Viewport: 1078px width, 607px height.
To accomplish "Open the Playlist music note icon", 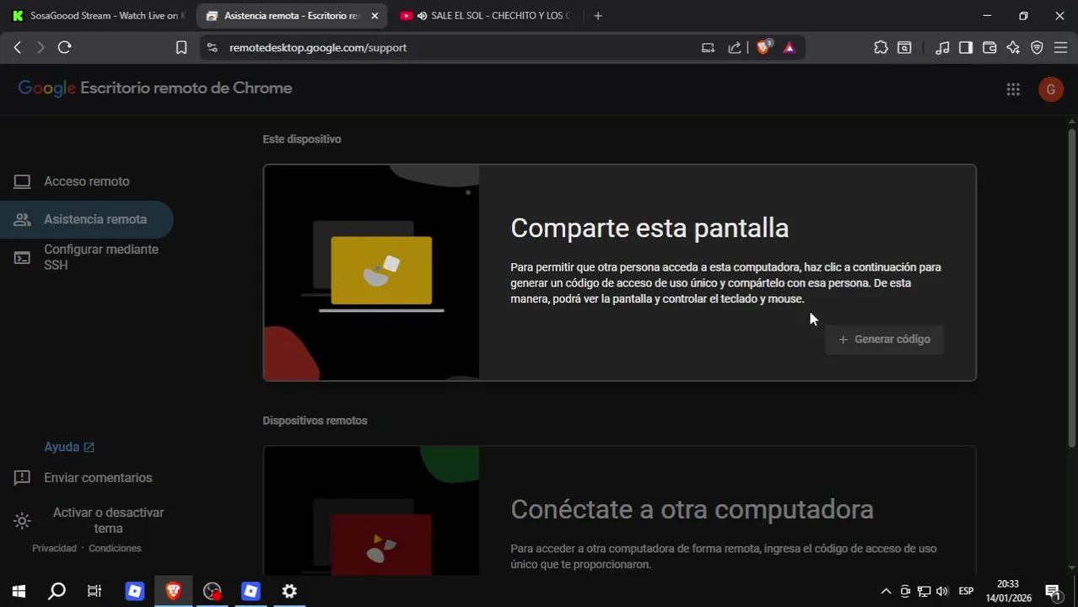I will click(942, 48).
